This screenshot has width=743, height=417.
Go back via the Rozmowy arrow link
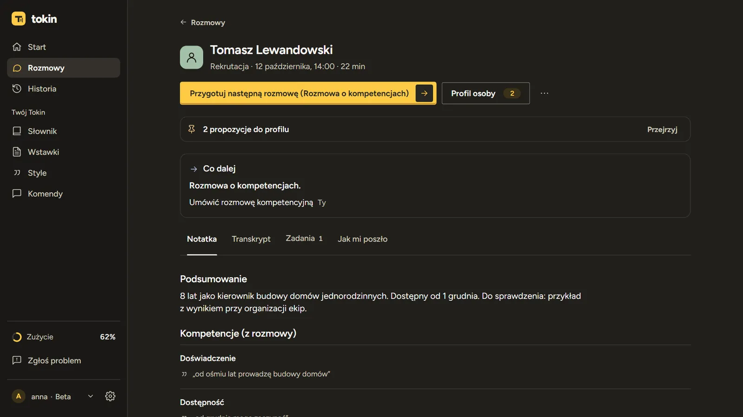(x=202, y=22)
